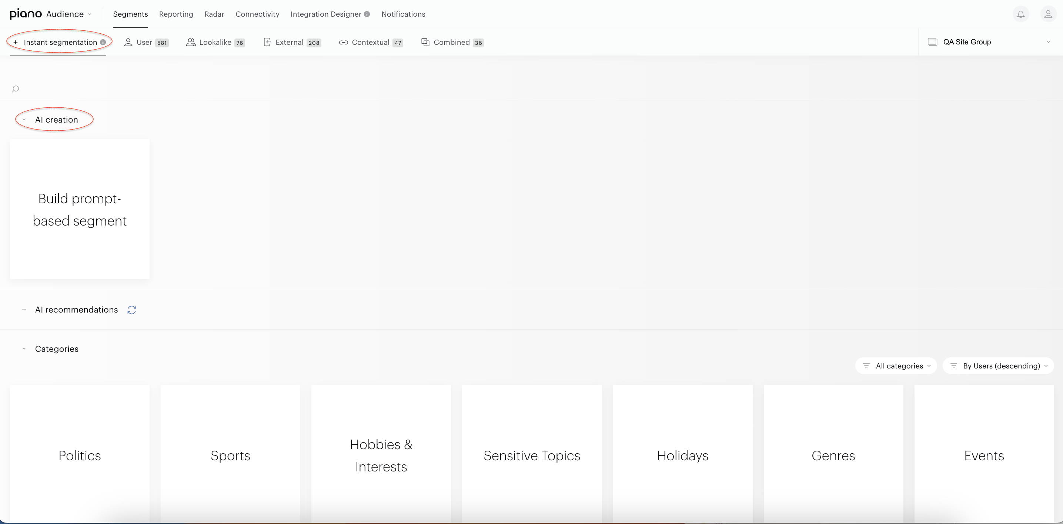Expand the AI recommendations section

(24, 310)
